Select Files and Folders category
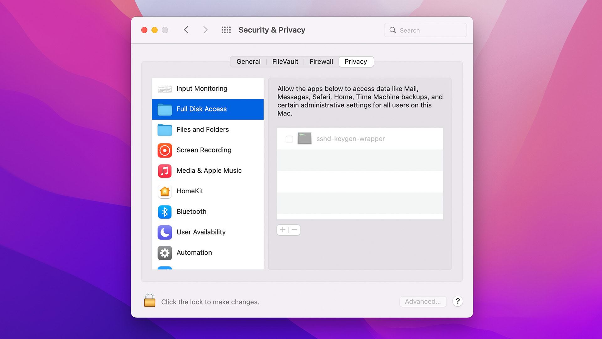Screen dimensions: 602x339 [x=203, y=129]
